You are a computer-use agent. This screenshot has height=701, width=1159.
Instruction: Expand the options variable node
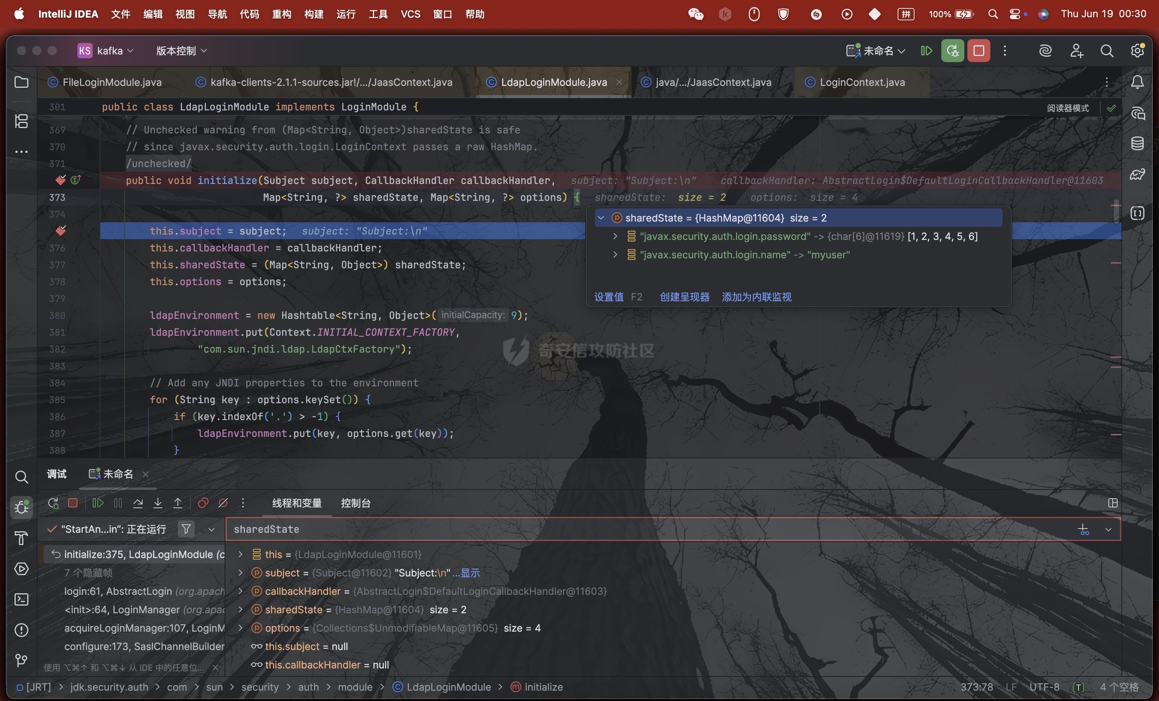point(240,628)
